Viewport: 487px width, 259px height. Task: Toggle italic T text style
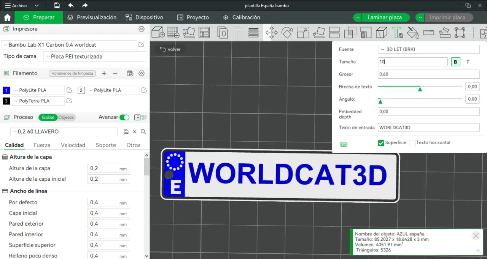coord(468,62)
